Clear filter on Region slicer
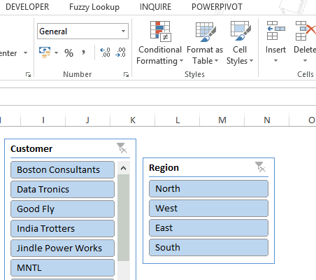316x280 pixels. (x=260, y=167)
